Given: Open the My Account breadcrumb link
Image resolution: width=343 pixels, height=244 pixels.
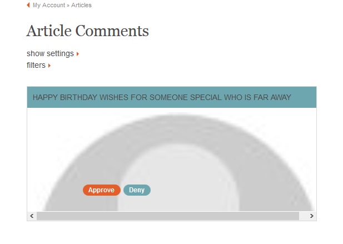Looking at the screenshot, I should pos(49,5).
